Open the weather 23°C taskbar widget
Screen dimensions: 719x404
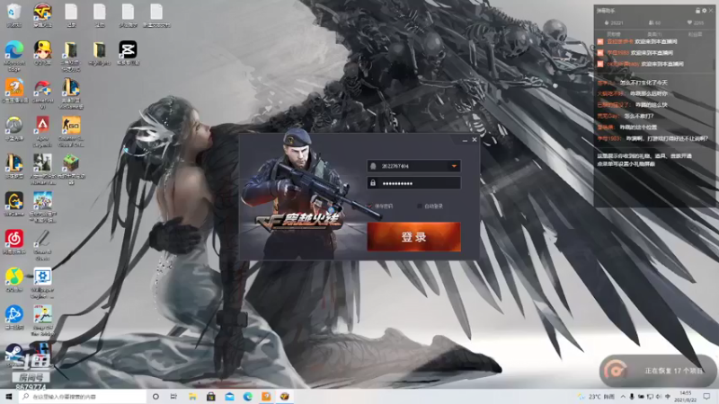(x=596, y=396)
